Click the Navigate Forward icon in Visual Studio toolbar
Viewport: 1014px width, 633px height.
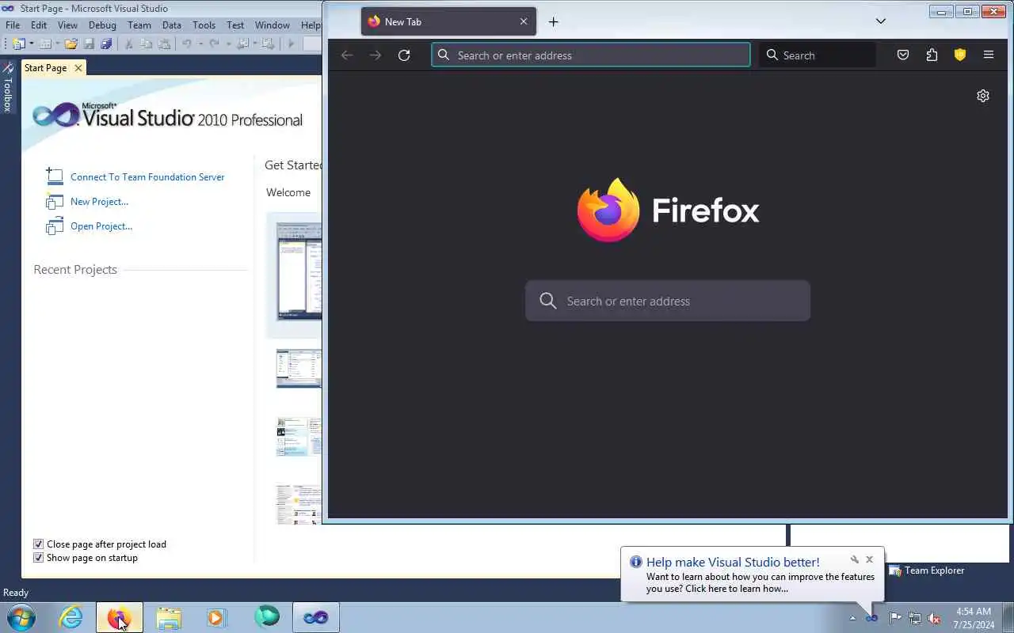pyautogui.click(x=268, y=44)
